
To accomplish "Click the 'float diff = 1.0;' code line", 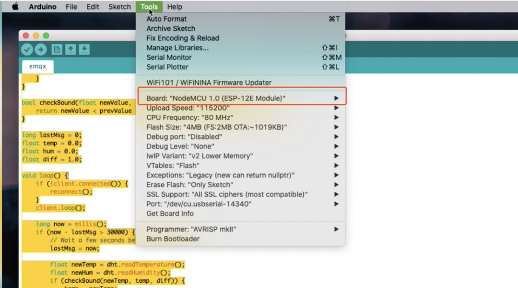I will point(52,159).
